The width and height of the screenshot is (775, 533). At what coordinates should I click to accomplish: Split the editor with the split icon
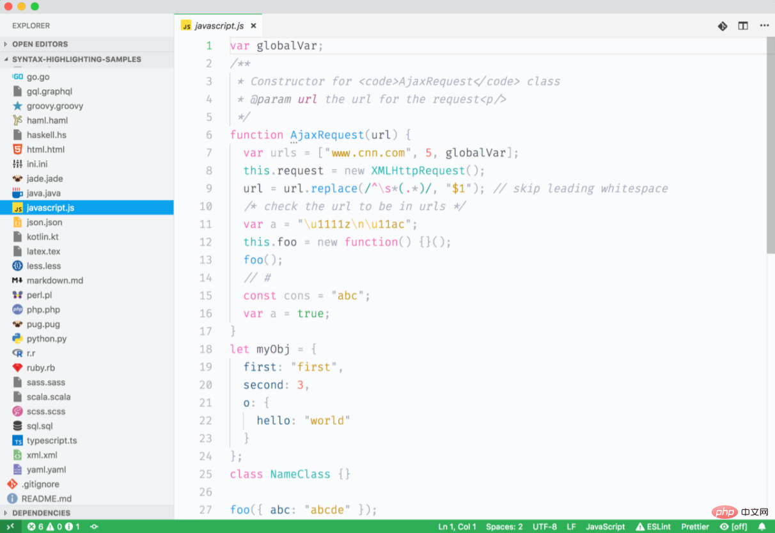coord(743,26)
